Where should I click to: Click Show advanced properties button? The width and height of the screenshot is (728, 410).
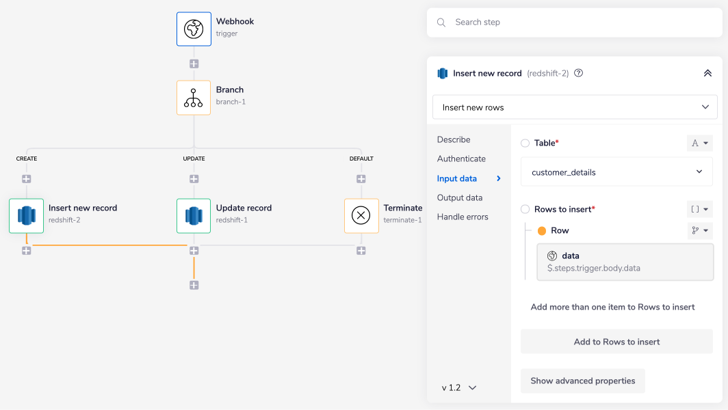(x=582, y=381)
